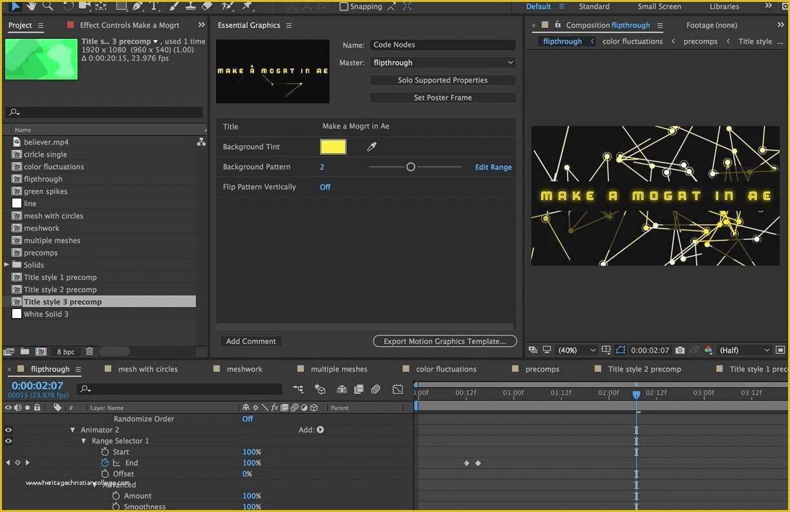
Task: Open the Master composition dropdown
Action: (x=443, y=62)
